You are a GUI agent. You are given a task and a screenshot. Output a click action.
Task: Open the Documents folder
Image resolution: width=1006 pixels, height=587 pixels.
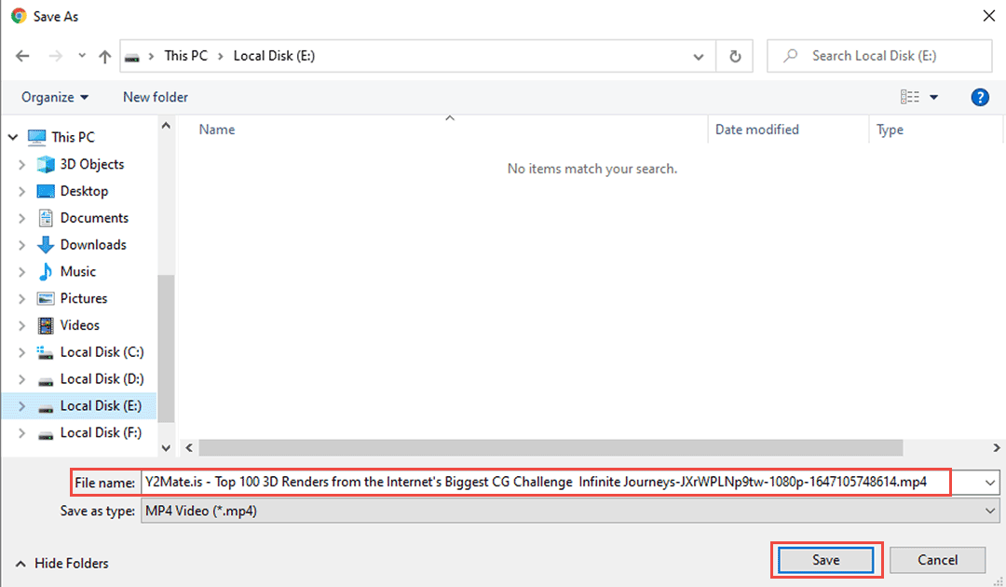tap(94, 218)
